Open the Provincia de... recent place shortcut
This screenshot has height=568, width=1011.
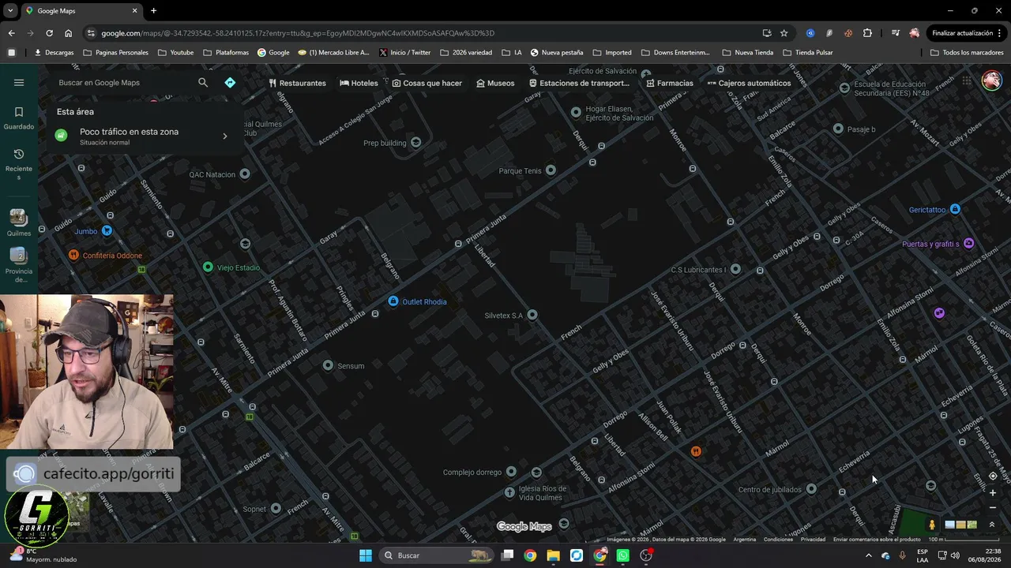[x=19, y=265]
